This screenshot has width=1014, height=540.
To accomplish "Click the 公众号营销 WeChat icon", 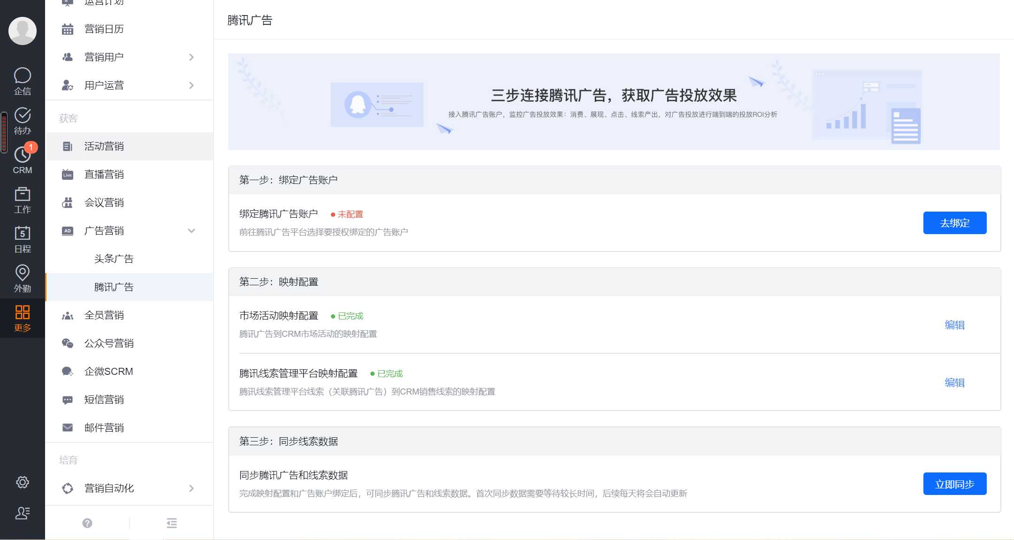I will click(x=68, y=343).
